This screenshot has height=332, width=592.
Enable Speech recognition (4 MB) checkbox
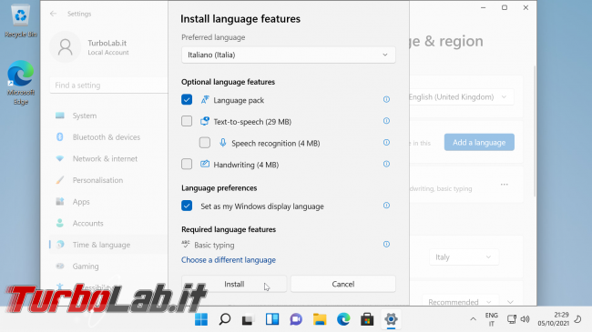pos(205,143)
